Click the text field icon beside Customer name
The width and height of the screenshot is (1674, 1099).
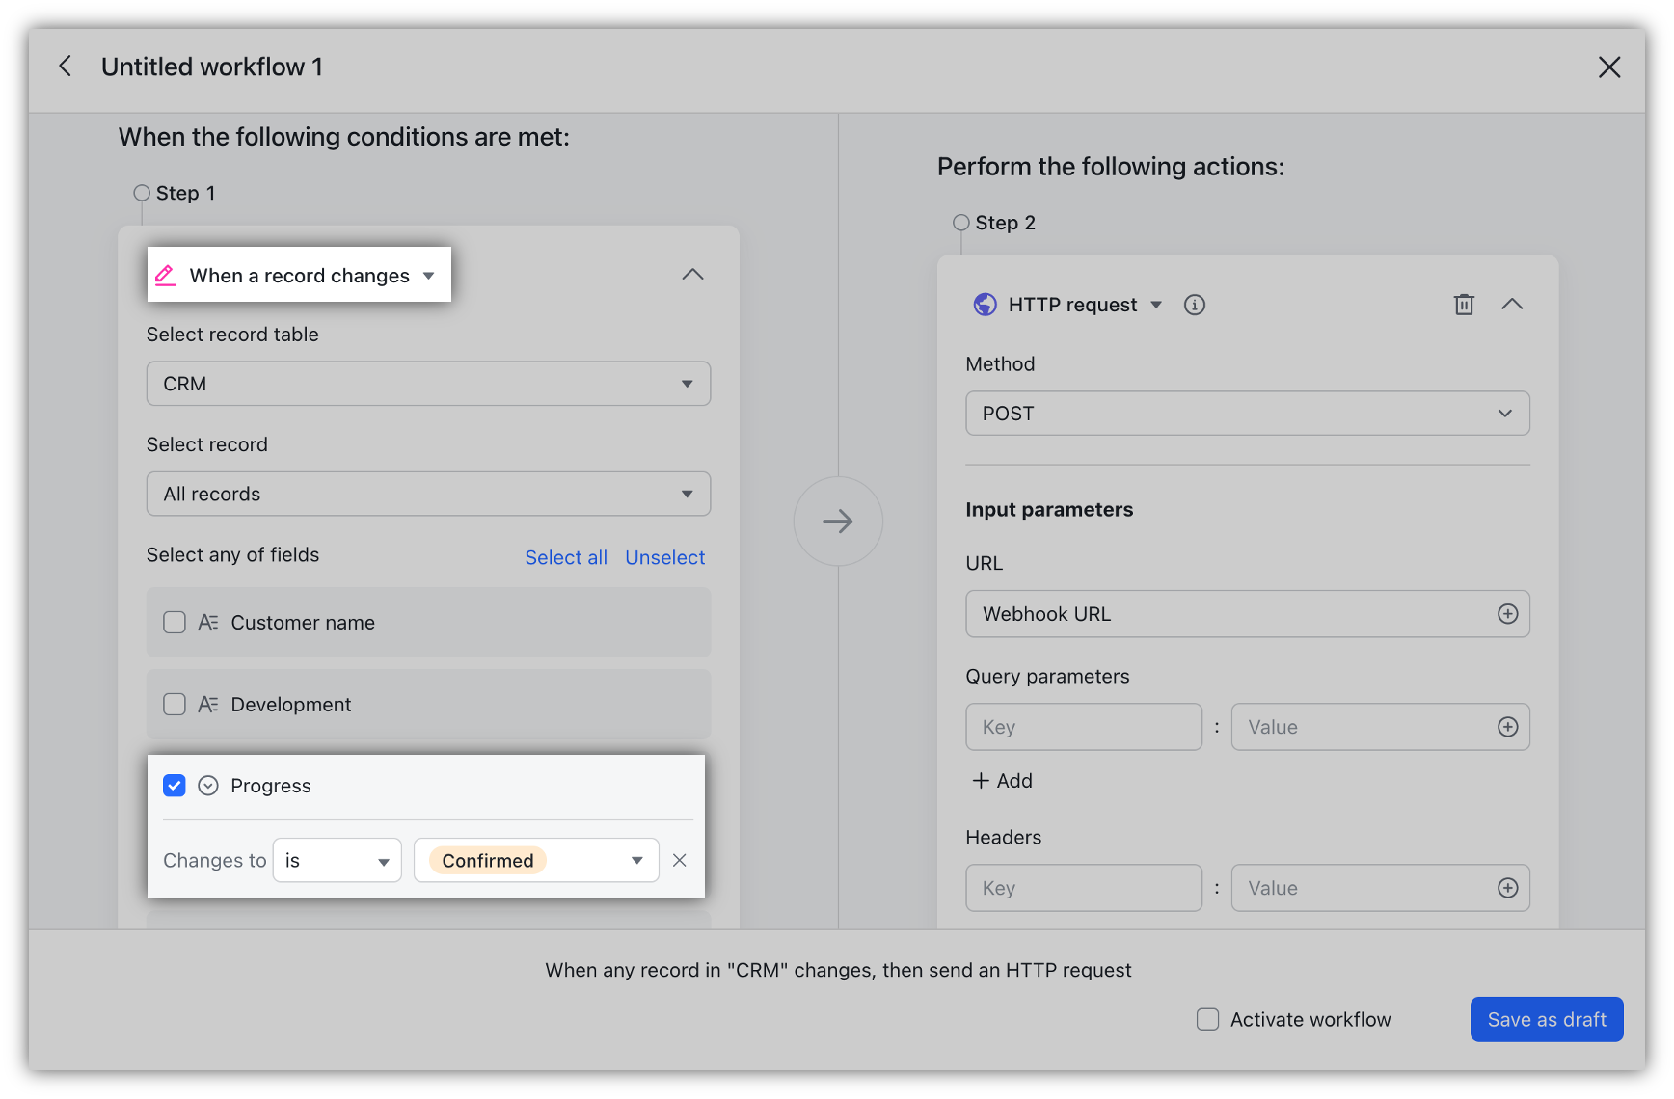click(x=207, y=622)
